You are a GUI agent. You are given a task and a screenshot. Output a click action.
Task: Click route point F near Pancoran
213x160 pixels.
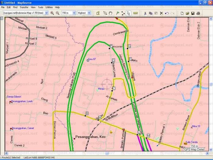click(110, 46)
